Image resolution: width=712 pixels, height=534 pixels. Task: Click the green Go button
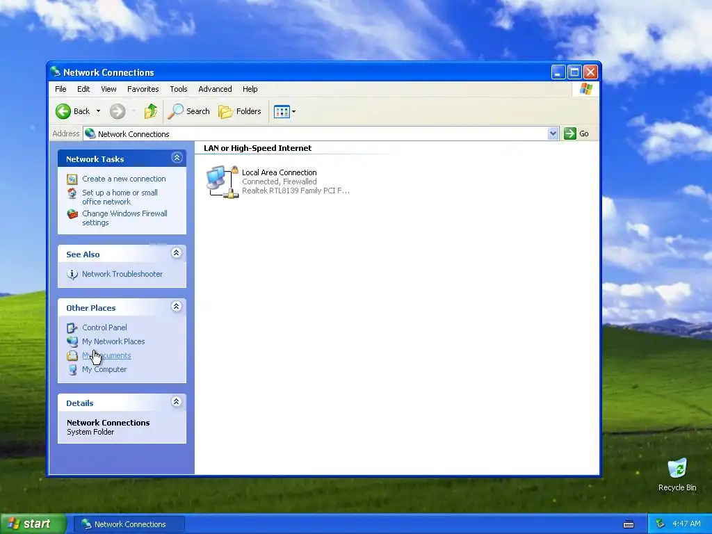[x=576, y=133]
